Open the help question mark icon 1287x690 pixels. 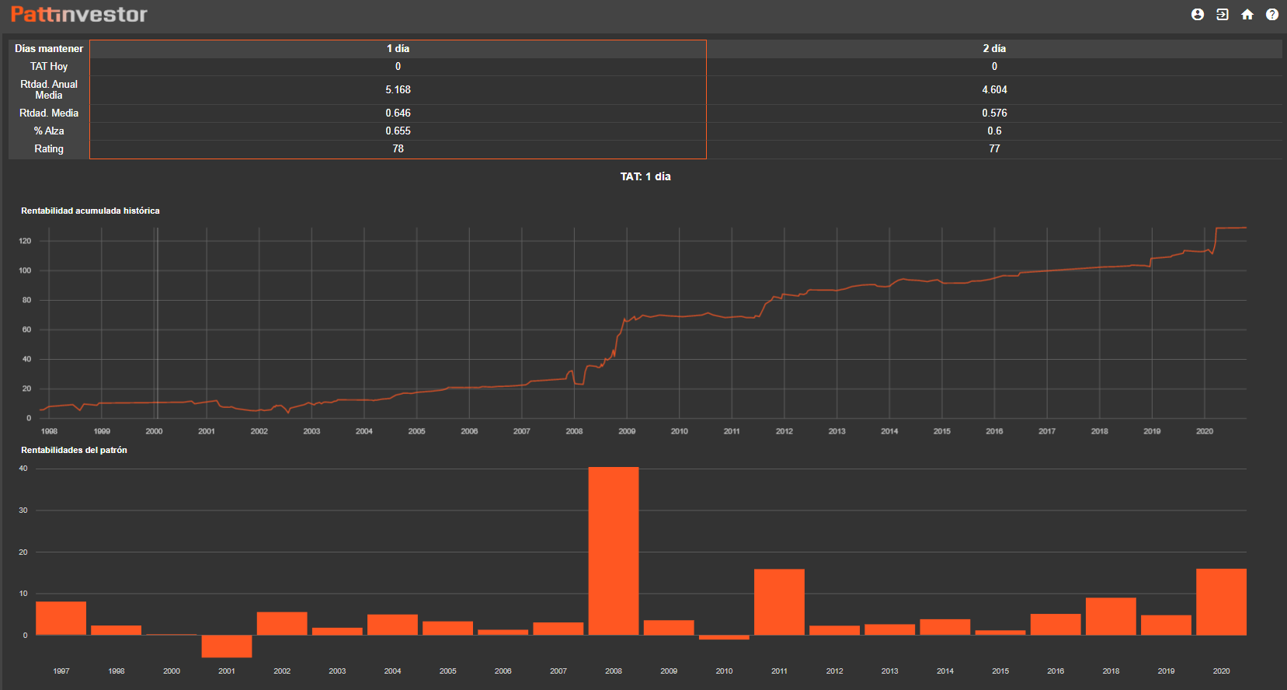(1271, 15)
